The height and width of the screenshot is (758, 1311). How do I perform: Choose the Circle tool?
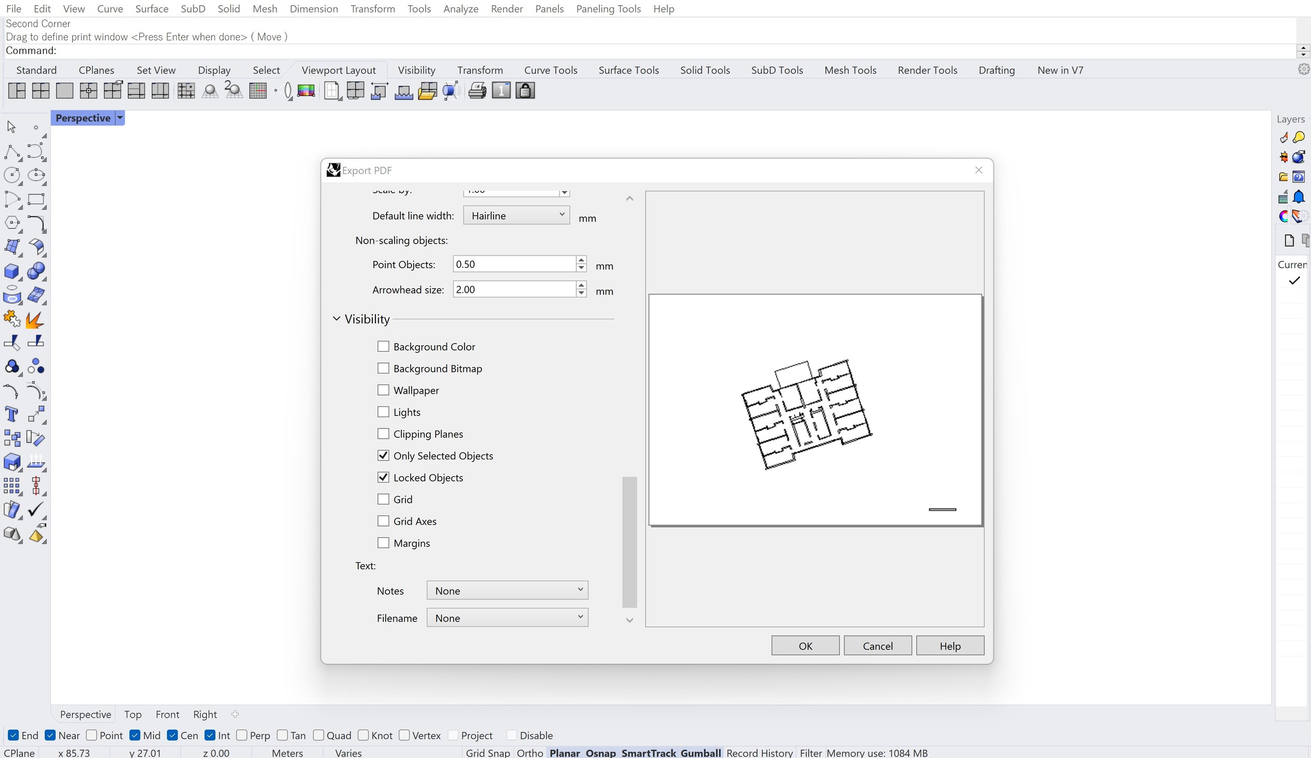[x=12, y=175]
